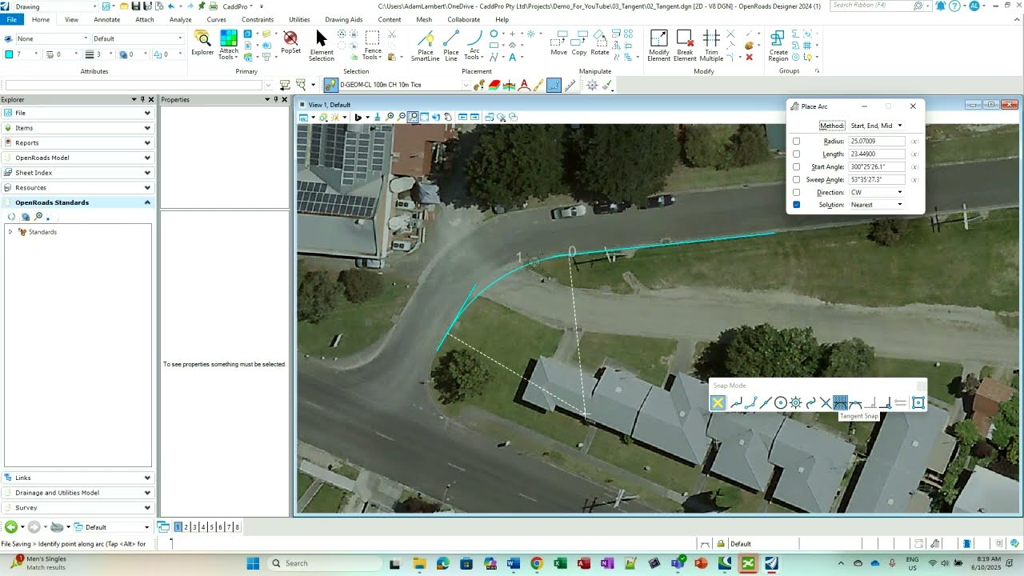The width and height of the screenshot is (1024, 576).
Task: Switch to the Drawing Aids ribbon tab
Action: (343, 19)
